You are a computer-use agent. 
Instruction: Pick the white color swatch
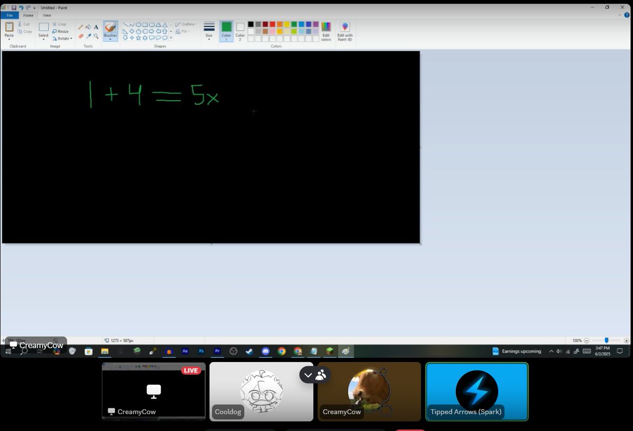pyautogui.click(x=251, y=31)
